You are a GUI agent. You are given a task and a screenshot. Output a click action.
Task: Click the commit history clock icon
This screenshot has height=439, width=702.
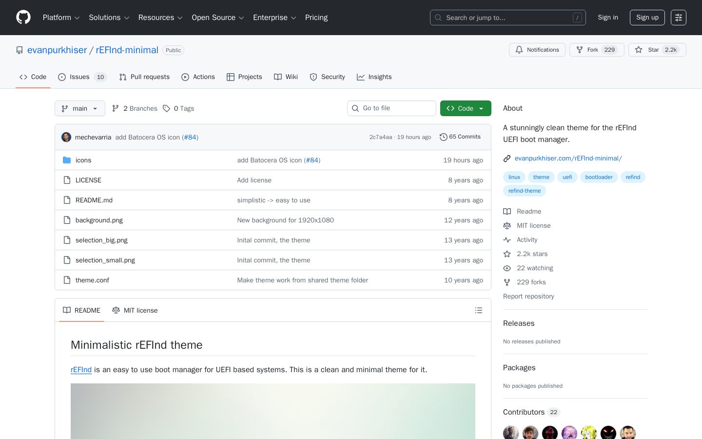443,137
